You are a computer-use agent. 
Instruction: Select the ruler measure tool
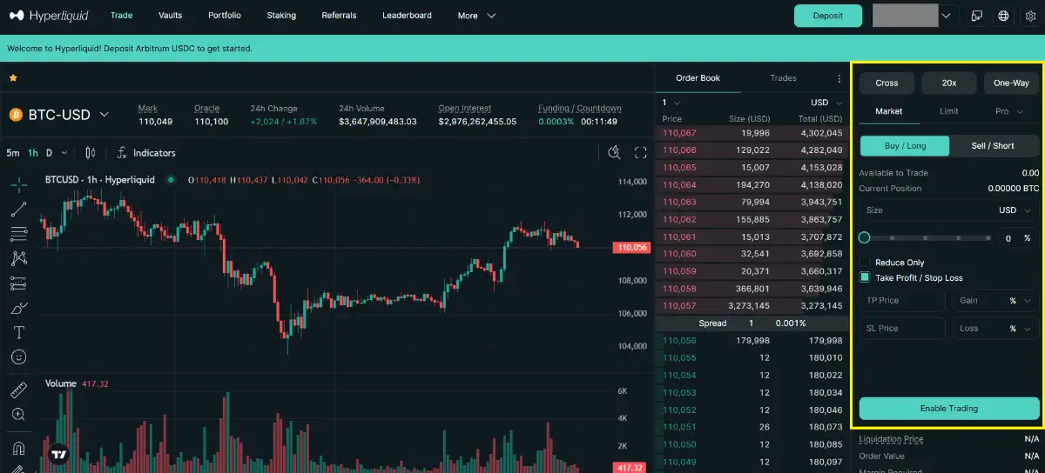click(18, 390)
